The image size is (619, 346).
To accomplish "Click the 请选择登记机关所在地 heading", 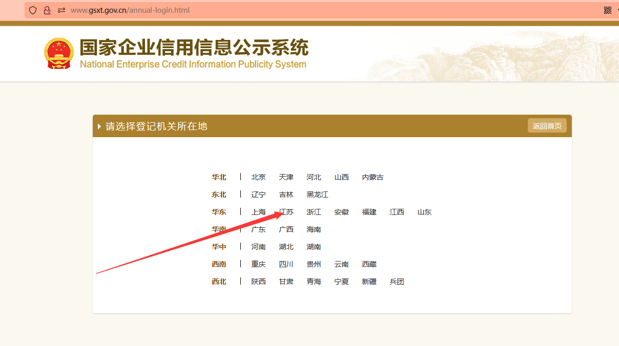I will tap(156, 126).
